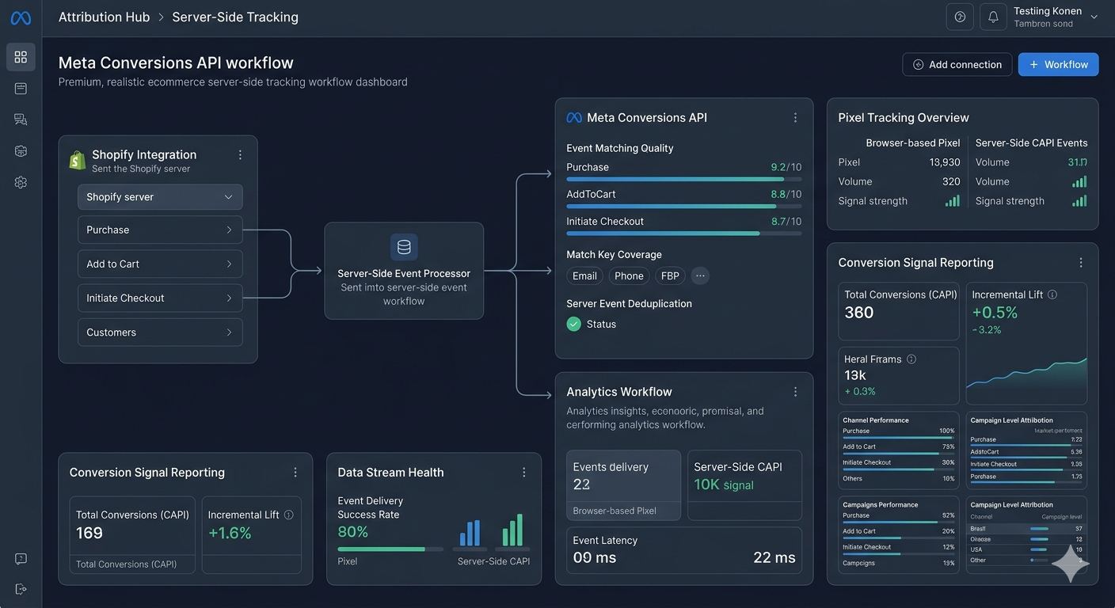Open the Campaigns Performance thumbnail
Screen dimensions: 1115x608
(x=899, y=534)
